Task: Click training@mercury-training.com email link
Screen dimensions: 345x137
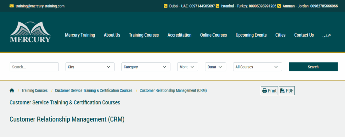Action: pos(40,6)
